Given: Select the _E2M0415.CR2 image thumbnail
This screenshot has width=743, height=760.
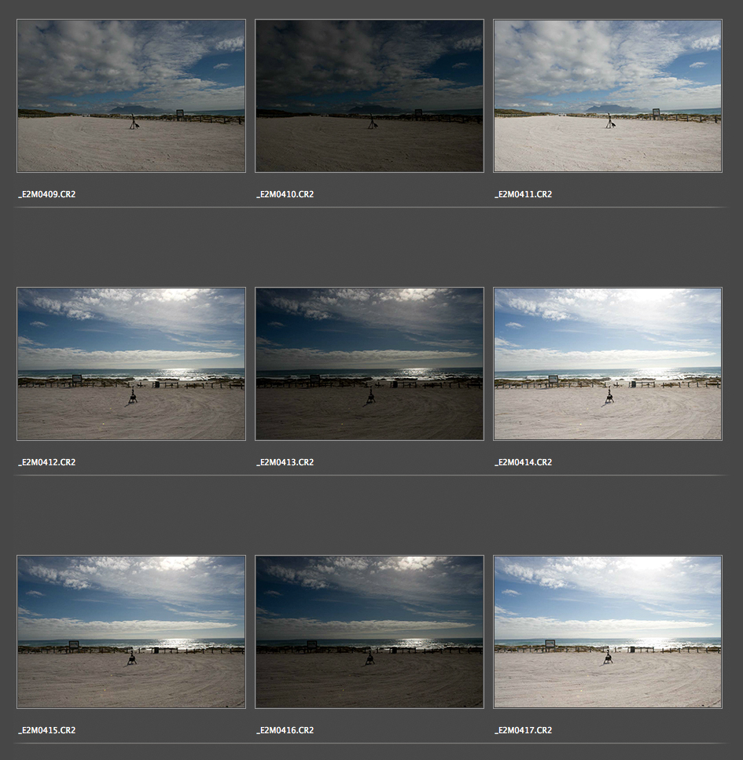Looking at the screenshot, I should (131, 632).
